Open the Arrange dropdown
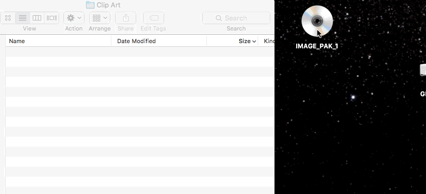Viewport: 426px width, 194px height. (x=100, y=18)
